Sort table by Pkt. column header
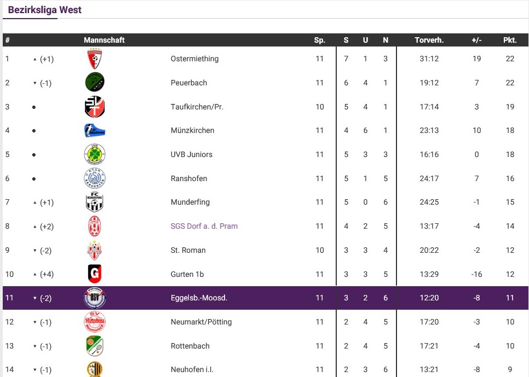 pos(510,40)
